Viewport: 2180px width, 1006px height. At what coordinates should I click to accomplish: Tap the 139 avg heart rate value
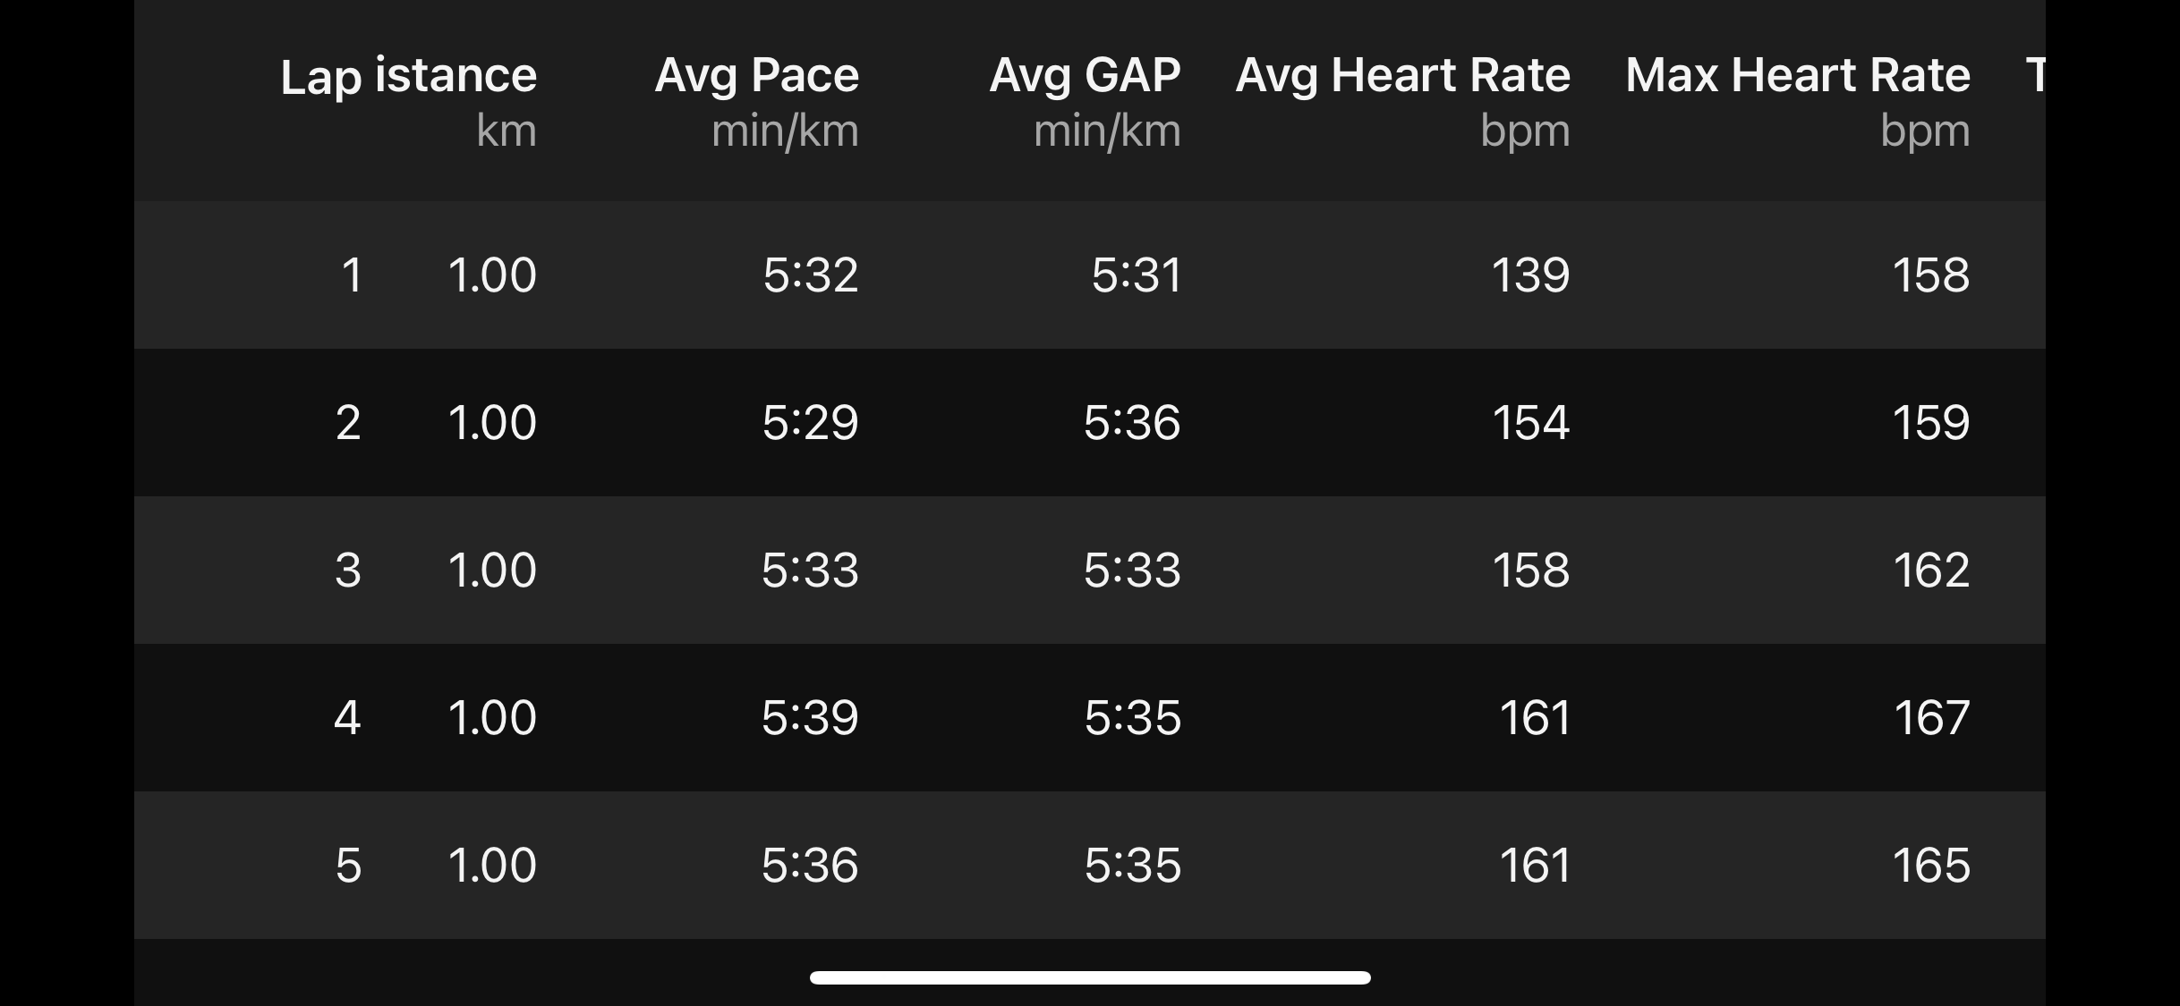pos(1530,275)
